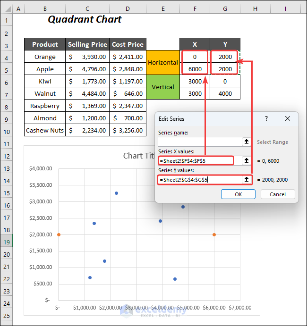Select column D header

[x=128, y=9]
